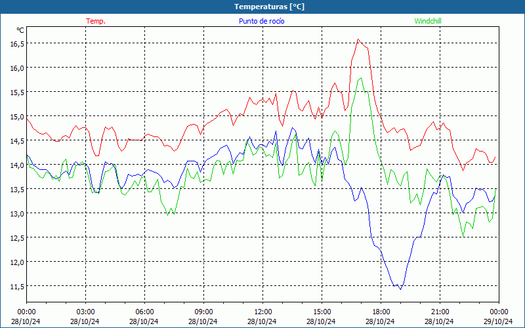
Task: Click the '28/10/24' date under 12:00
Action: [262, 321]
